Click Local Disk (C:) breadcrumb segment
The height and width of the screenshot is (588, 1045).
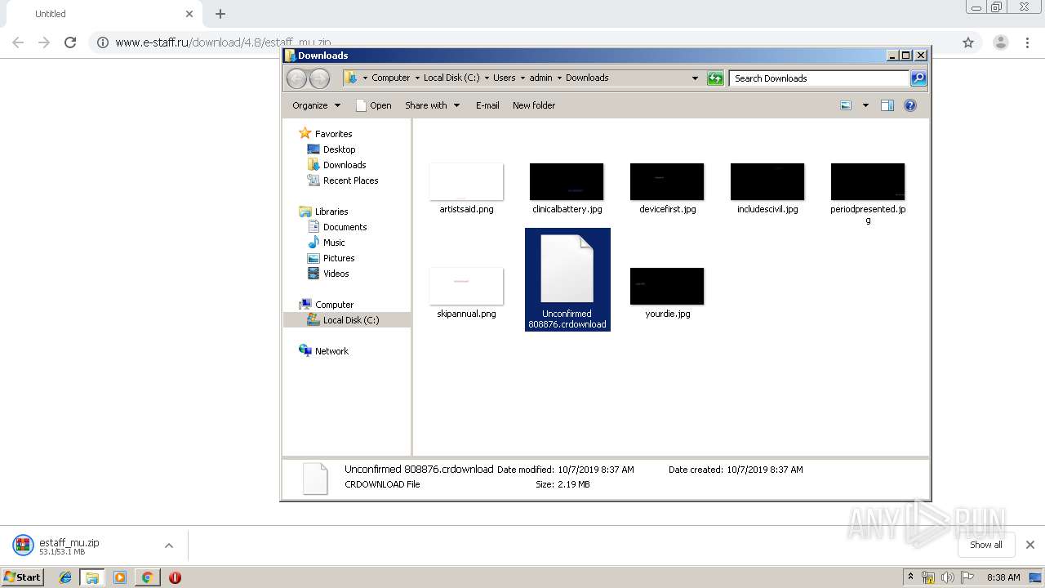[x=451, y=78]
